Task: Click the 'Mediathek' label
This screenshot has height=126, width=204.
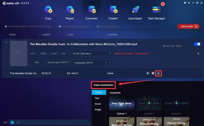Action: coord(115,93)
